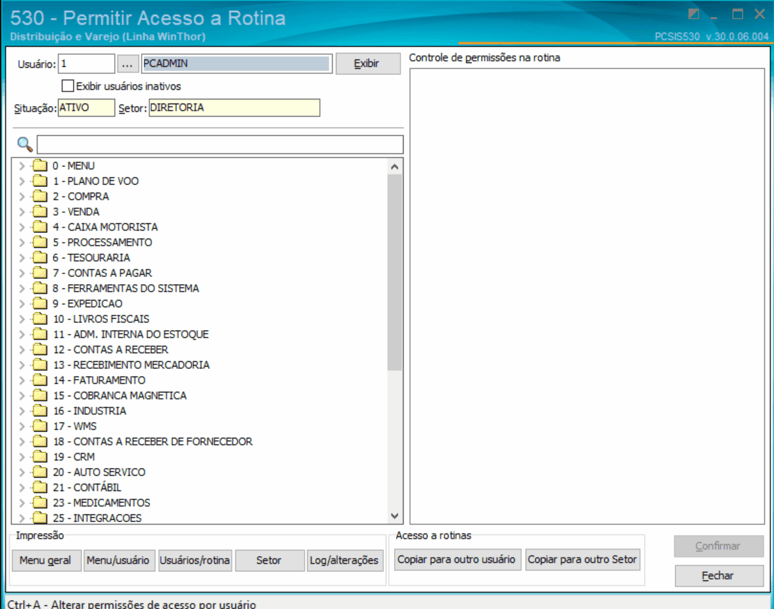Enable Exibir usuários inativos checkbox
774x609 pixels.
pyautogui.click(x=68, y=86)
